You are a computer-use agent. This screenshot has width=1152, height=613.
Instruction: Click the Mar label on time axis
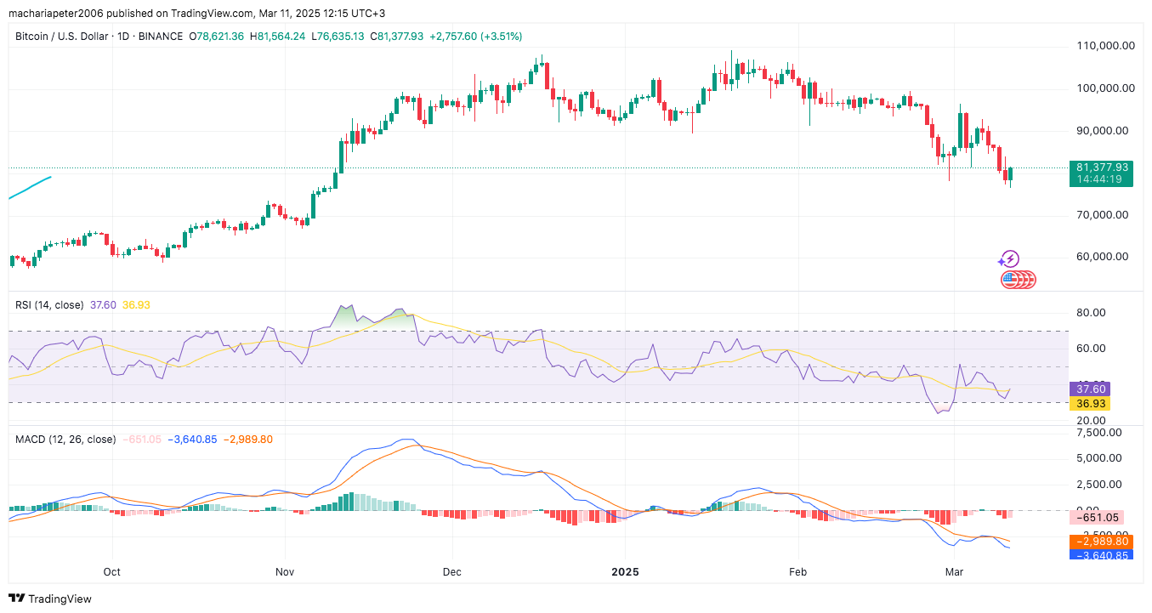click(954, 572)
